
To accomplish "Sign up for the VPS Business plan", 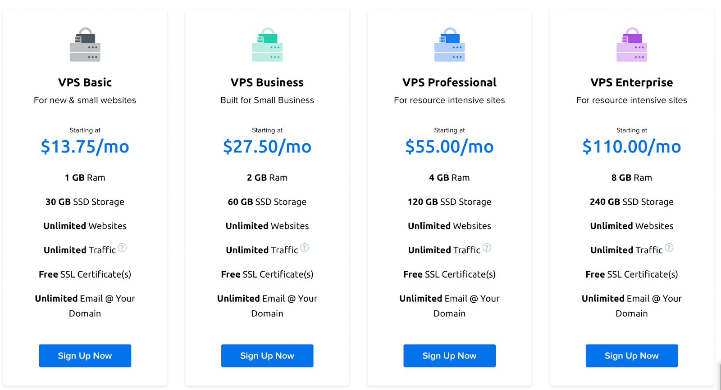I will (x=267, y=356).
